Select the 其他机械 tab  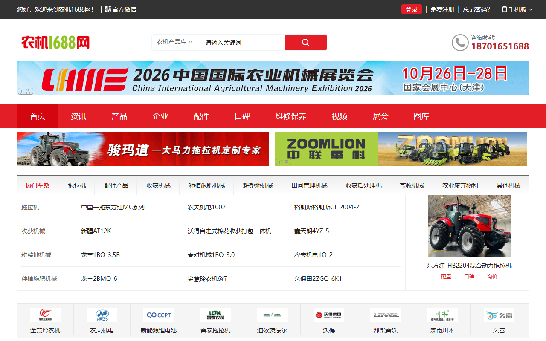click(508, 185)
